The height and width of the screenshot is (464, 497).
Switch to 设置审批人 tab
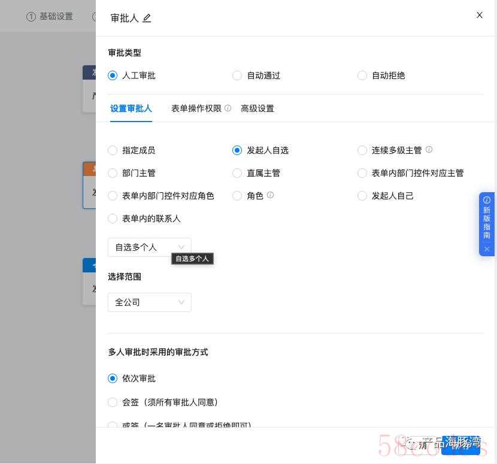tap(131, 109)
